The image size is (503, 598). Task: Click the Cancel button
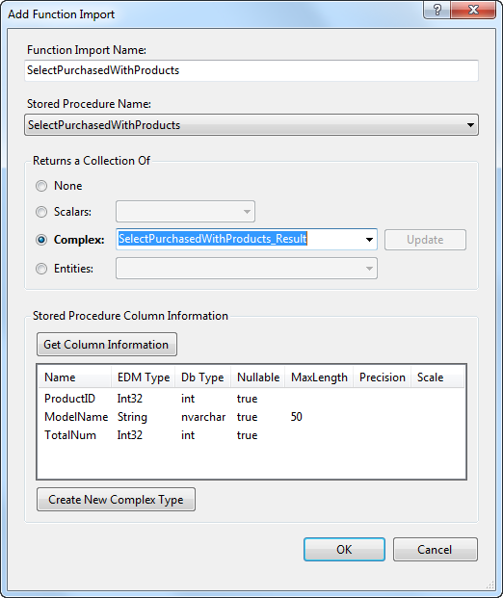click(x=436, y=549)
